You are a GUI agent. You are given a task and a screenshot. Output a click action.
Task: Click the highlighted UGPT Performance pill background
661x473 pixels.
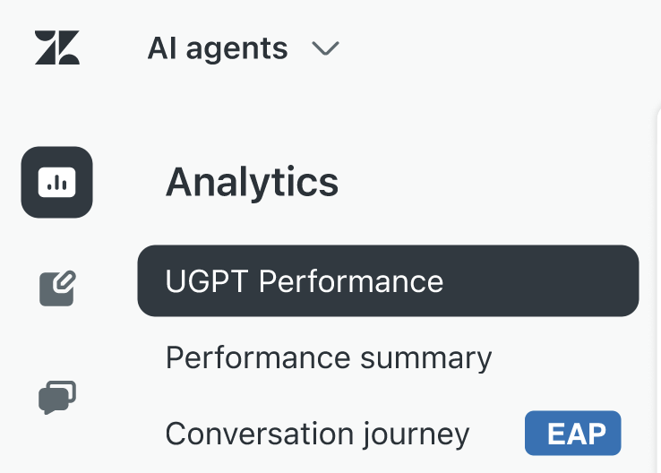tap(388, 280)
